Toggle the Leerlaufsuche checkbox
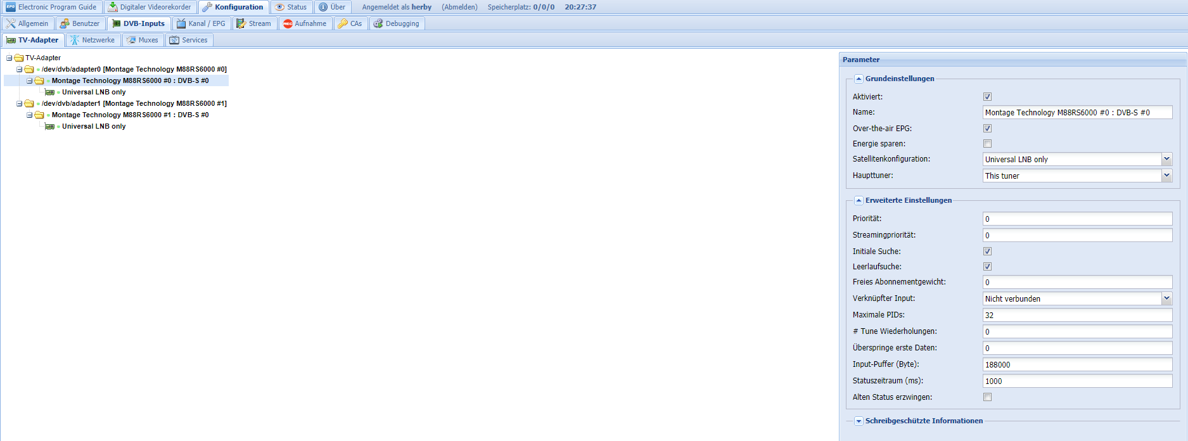Image resolution: width=1188 pixels, height=441 pixels. tap(987, 267)
